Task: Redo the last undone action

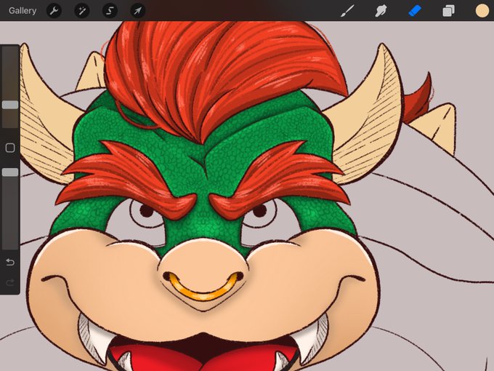Action: point(10,282)
